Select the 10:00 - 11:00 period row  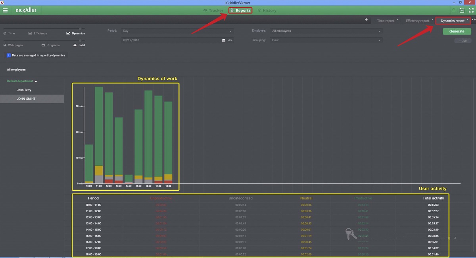261,205
